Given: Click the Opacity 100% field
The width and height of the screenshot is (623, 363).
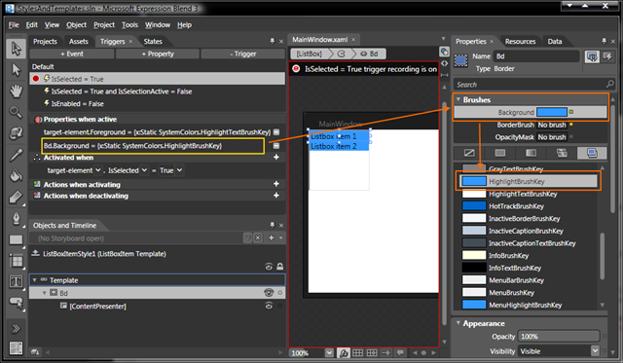Looking at the screenshot, I should click(558, 337).
